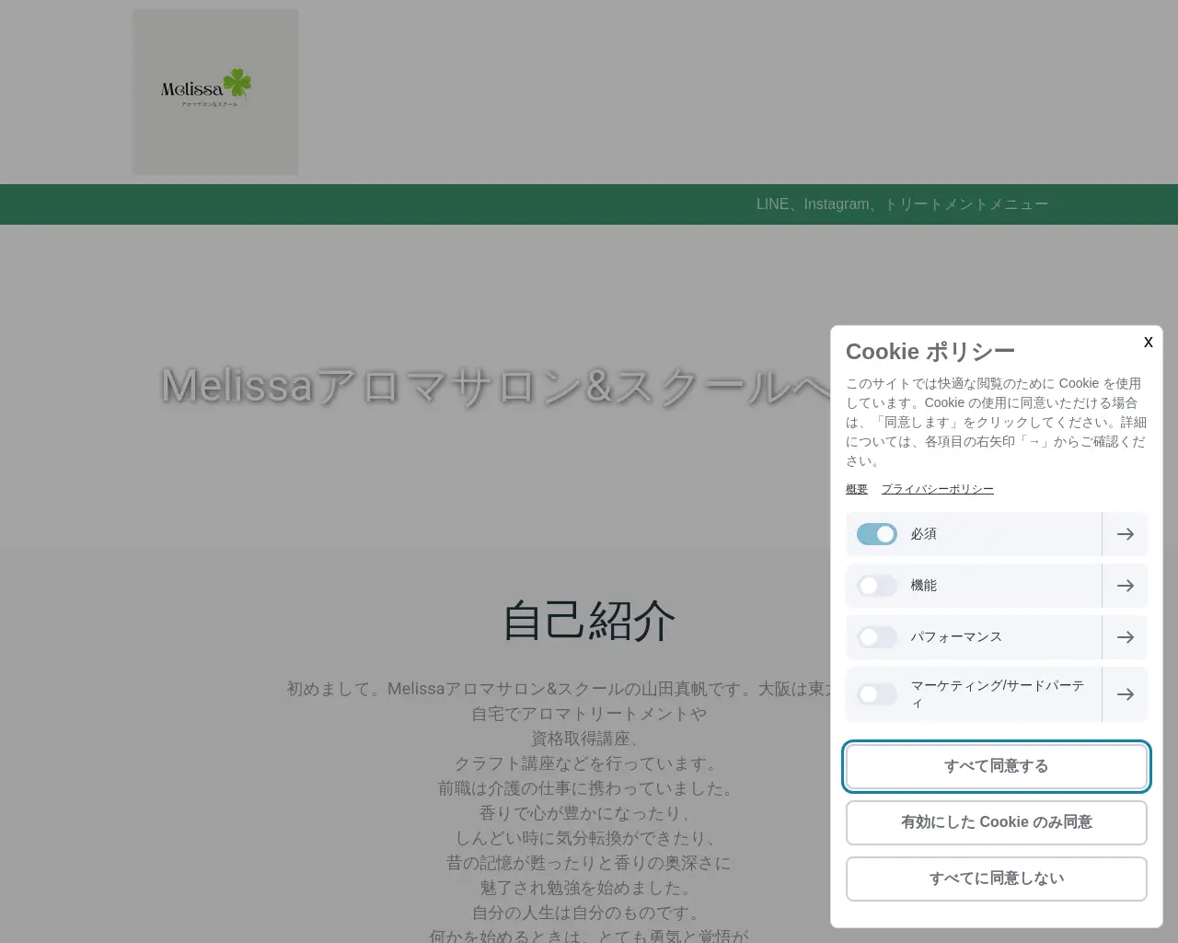The image size is (1178, 943).
Task: Click the green clover icon in logo
Action: click(238, 84)
